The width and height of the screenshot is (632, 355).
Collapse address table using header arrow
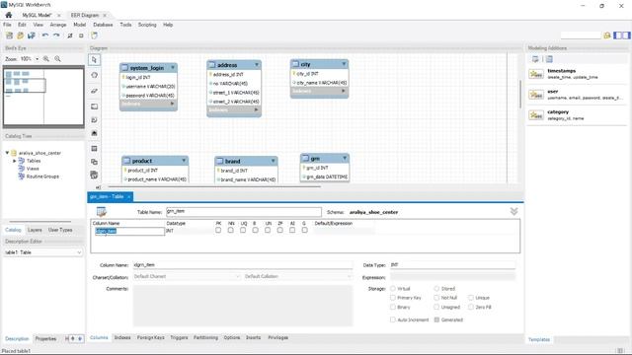coord(257,65)
